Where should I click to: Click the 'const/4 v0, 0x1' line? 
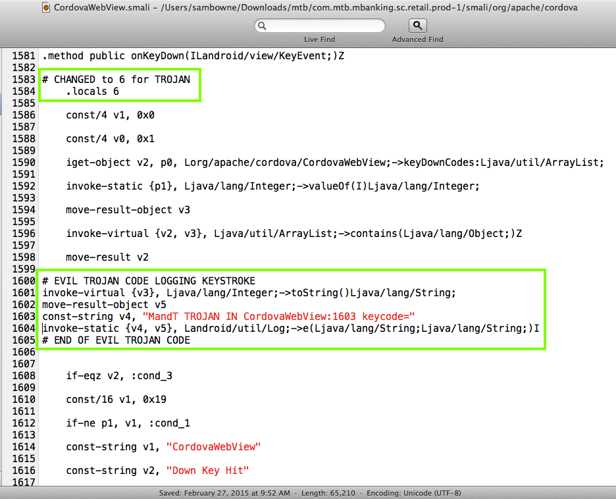[x=110, y=139]
